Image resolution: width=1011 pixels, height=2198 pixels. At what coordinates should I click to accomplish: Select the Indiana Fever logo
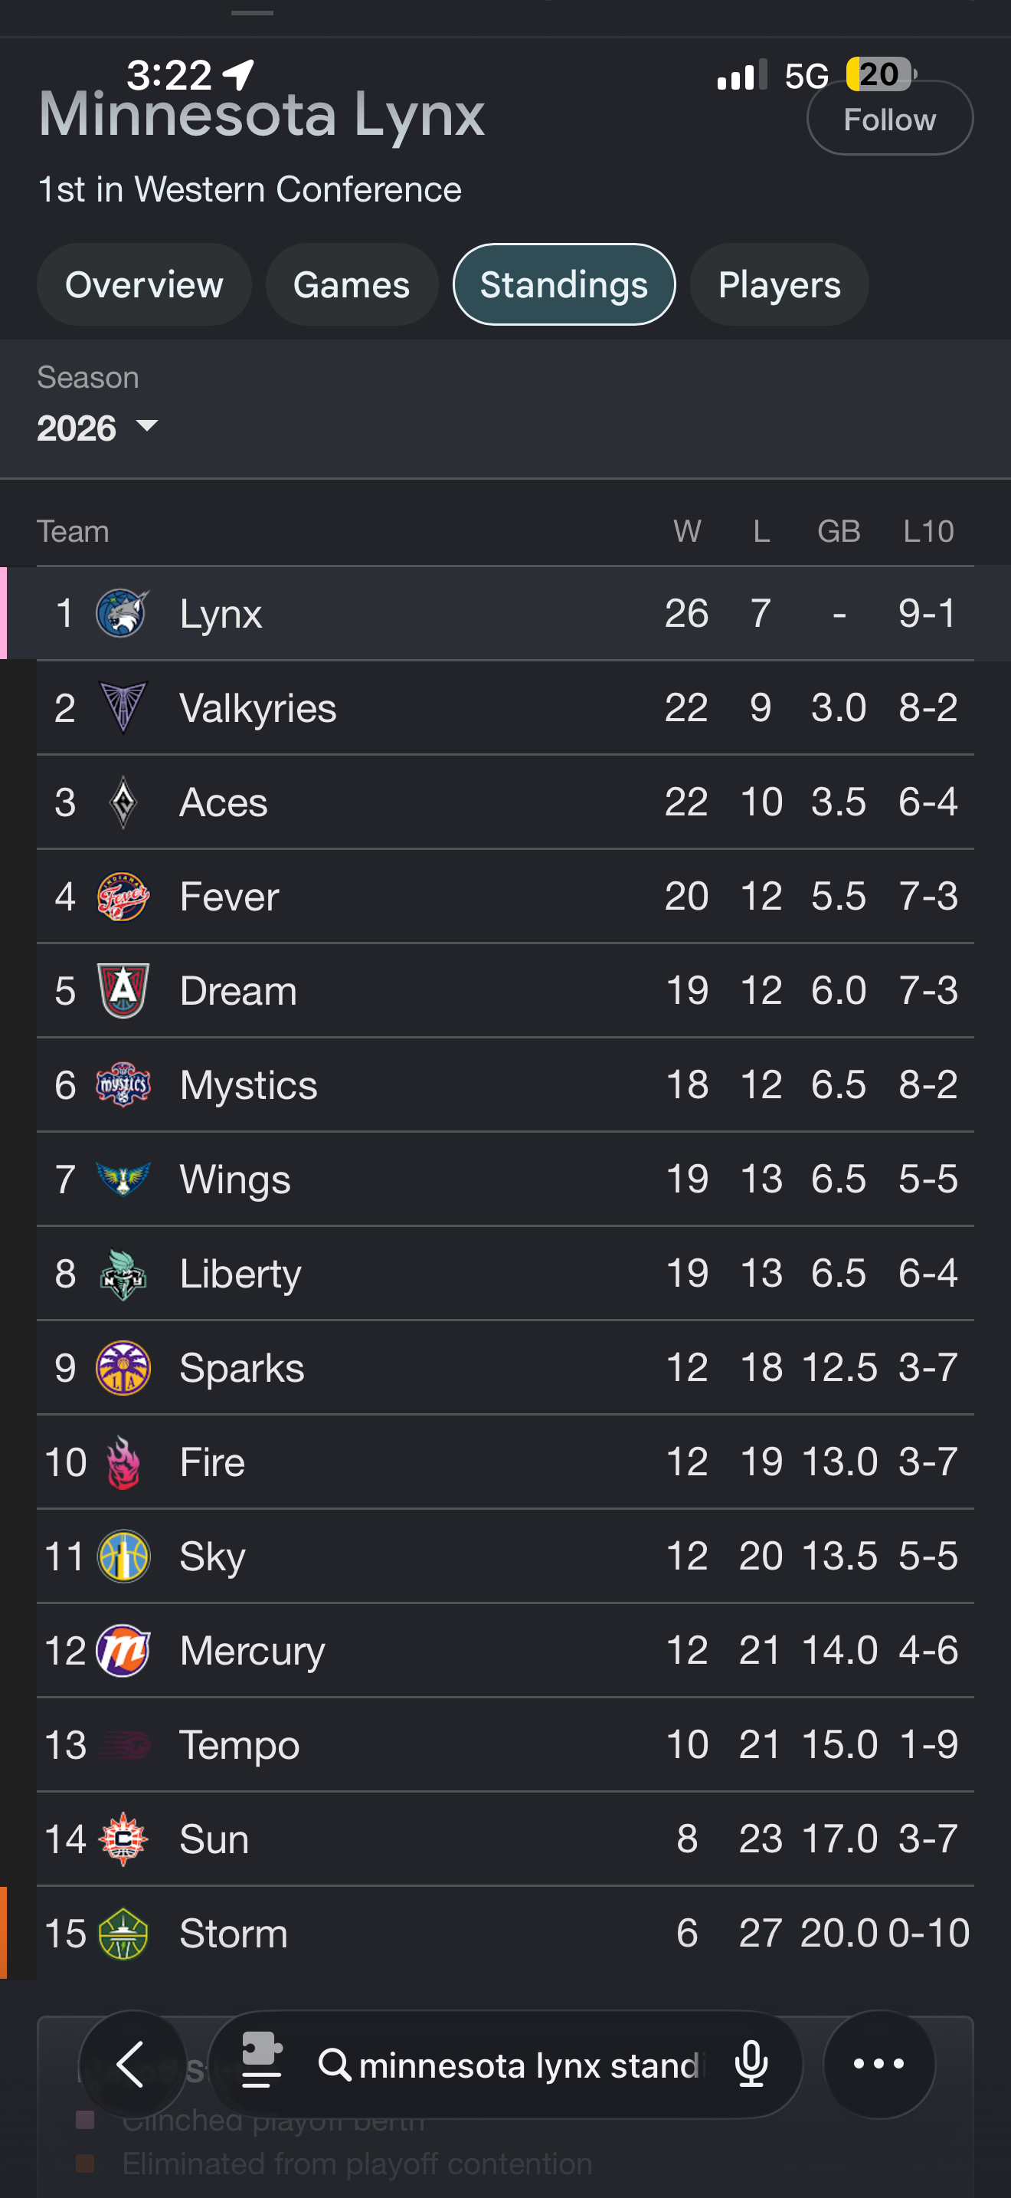pyautogui.click(x=123, y=896)
